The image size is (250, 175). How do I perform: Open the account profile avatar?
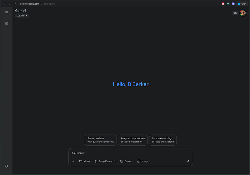click(x=243, y=13)
